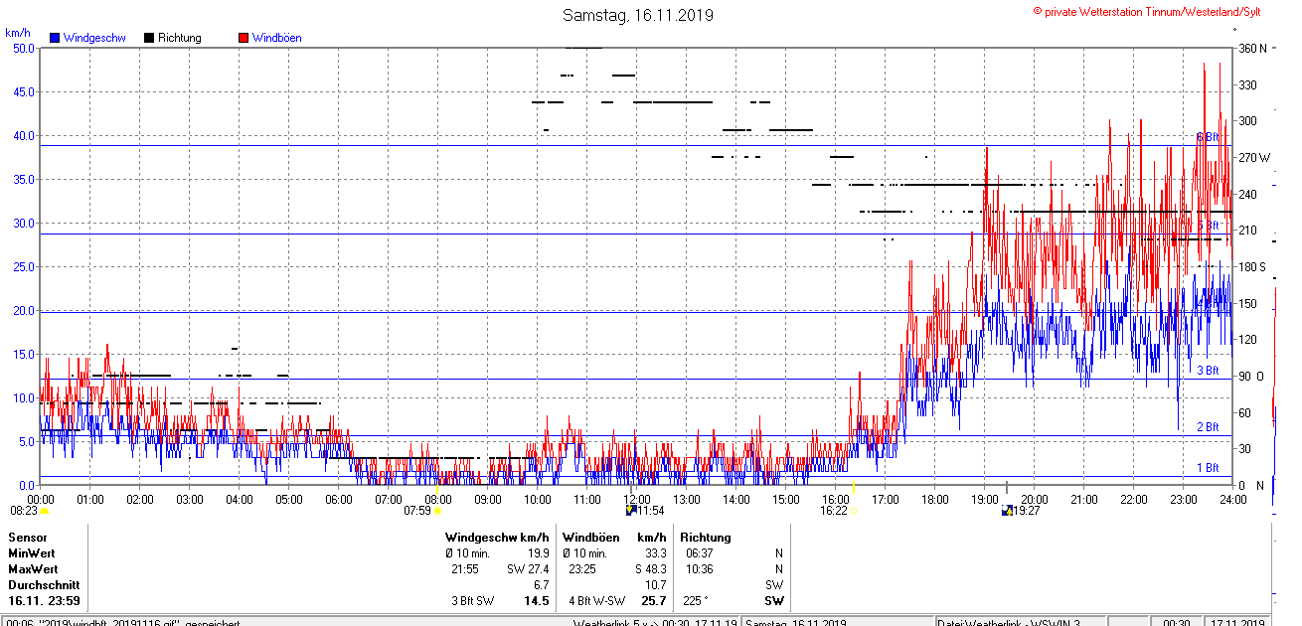Click the Durchschnitt row label
This screenshot has height=626, width=1302.
[43, 585]
